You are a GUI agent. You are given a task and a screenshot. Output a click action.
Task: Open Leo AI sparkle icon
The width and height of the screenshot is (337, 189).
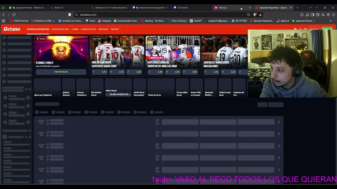click(x=323, y=15)
